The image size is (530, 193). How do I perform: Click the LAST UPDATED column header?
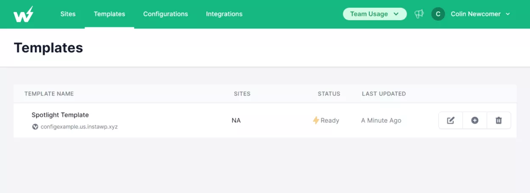pos(384,94)
